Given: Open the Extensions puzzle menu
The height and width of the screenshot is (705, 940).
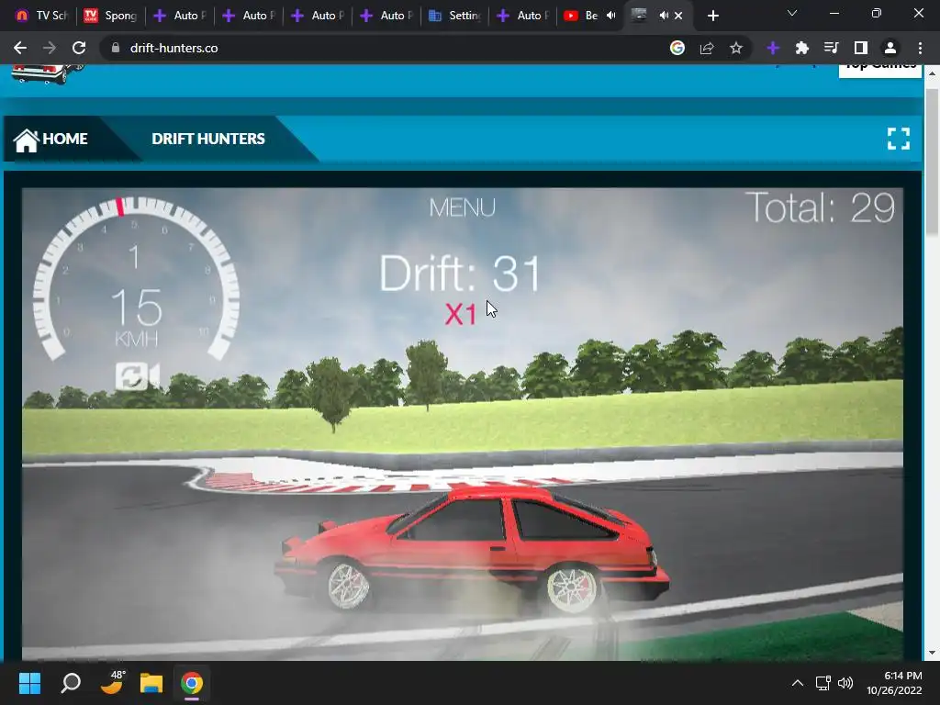Looking at the screenshot, I should click(x=802, y=48).
